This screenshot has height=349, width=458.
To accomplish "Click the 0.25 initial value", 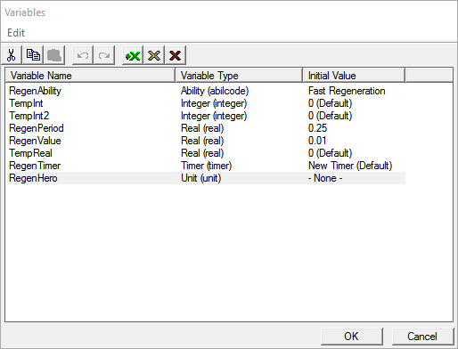I will tap(317, 128).
